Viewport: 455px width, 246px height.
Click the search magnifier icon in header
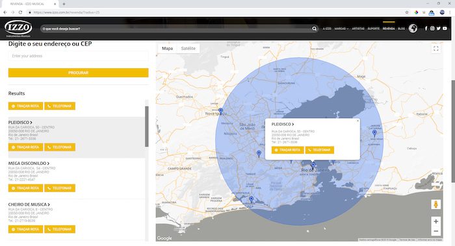pos(314,29)
